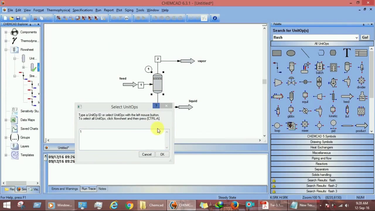Click OK in Select UnitOps dialog
Screen dimensions: 375x211
click(162, 154)
